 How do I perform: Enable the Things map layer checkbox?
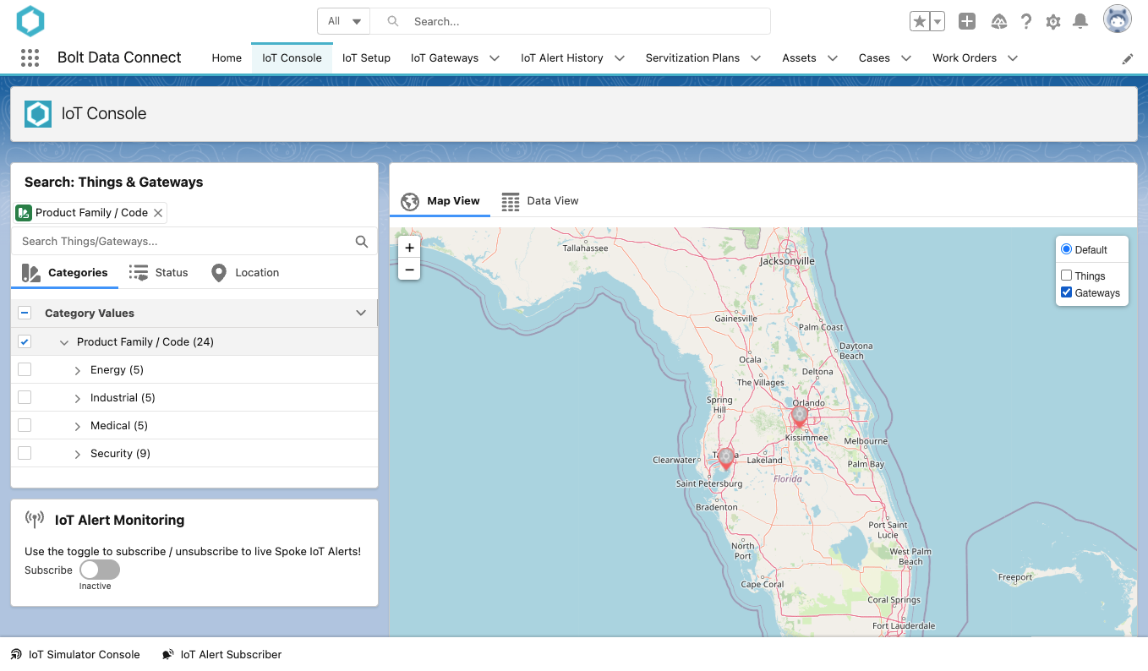point(1066,275)
